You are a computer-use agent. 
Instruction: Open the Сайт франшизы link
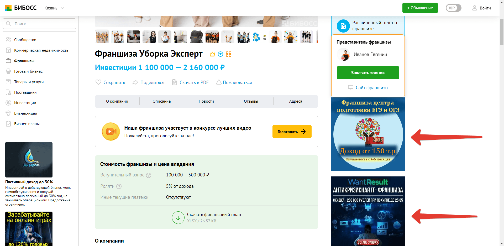tap(372, 88)
